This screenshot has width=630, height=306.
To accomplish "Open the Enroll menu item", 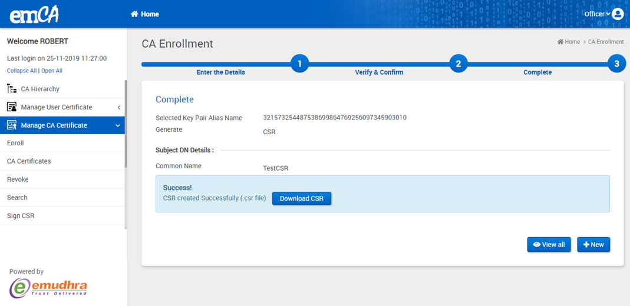I will [x=15, y=143].
